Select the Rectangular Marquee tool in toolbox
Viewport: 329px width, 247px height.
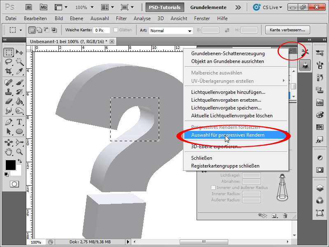[x=9, y=52]
